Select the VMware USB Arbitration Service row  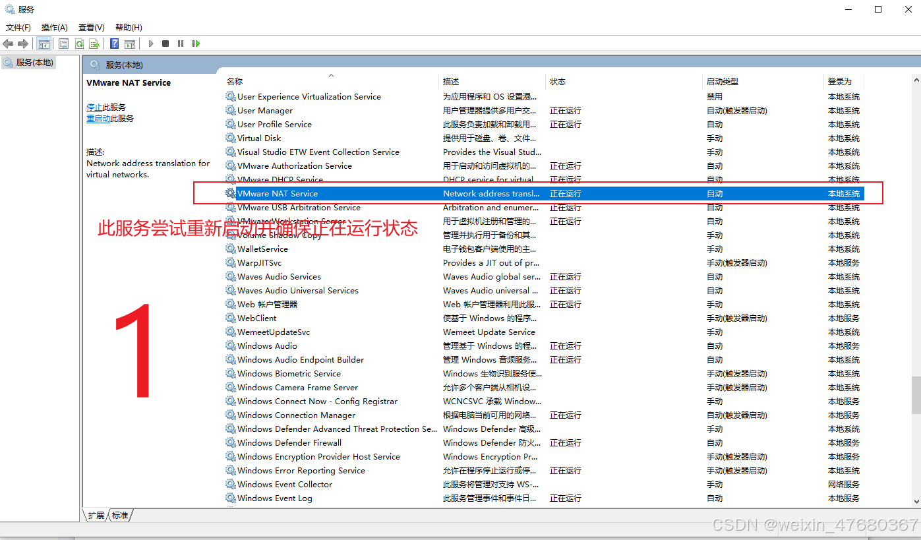pos(544,207)
